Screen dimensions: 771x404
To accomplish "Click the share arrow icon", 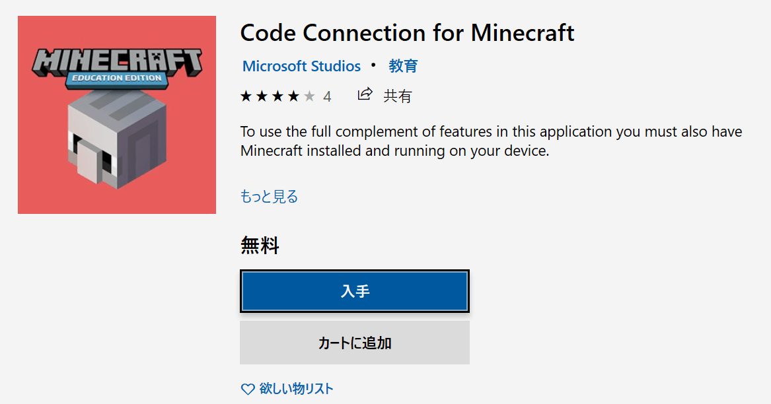I will coord(365,94).
